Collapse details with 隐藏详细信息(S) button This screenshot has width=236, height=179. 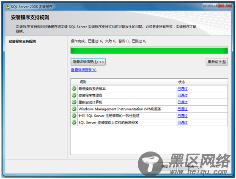[88, 62]
